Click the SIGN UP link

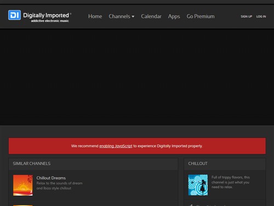[246, 16]
